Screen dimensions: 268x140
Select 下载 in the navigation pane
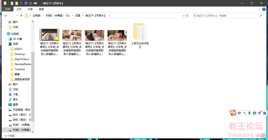pyautogui.click(x=15, y=95)
